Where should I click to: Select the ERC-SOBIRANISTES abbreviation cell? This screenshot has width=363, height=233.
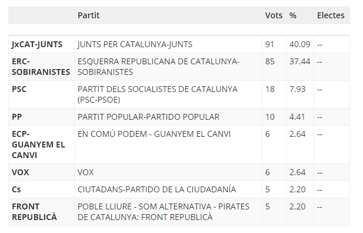coord(41,67)
